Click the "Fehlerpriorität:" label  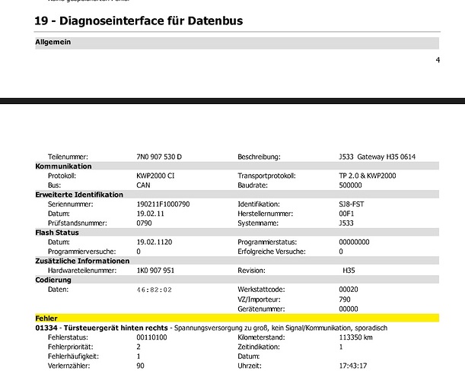click(70, 347)
